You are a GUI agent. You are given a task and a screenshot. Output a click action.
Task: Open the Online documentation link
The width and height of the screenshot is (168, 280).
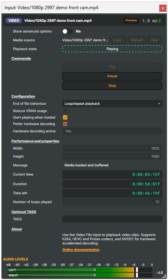[x=81, y=250]
